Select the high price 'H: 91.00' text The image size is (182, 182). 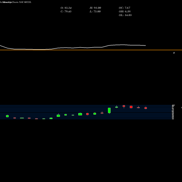click(x=95, y=8)
